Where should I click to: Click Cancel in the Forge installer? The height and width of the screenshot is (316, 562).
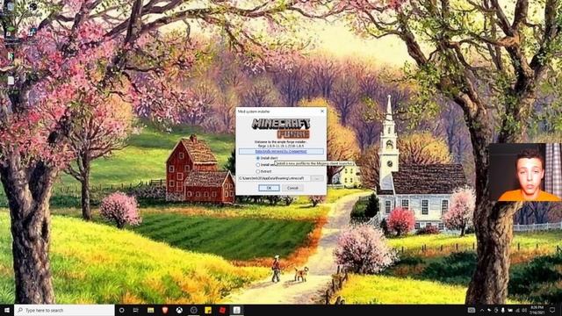292,188
